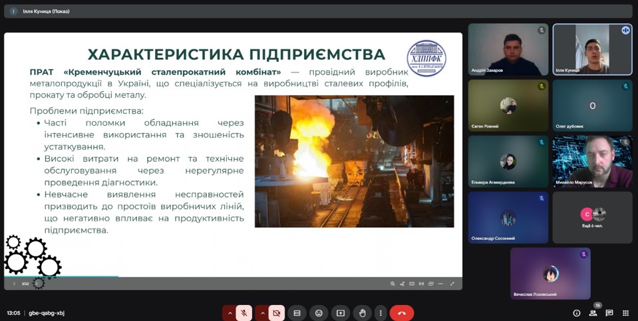Click the ХДППФК logo on slide
This screenshot has height=321, width=638.
[x=426, y=58]
